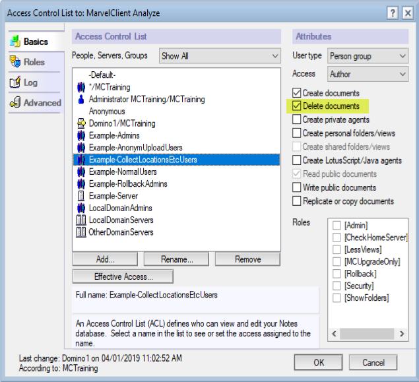
Task: Click the Advanced tab icon
Action: (15, 102)
